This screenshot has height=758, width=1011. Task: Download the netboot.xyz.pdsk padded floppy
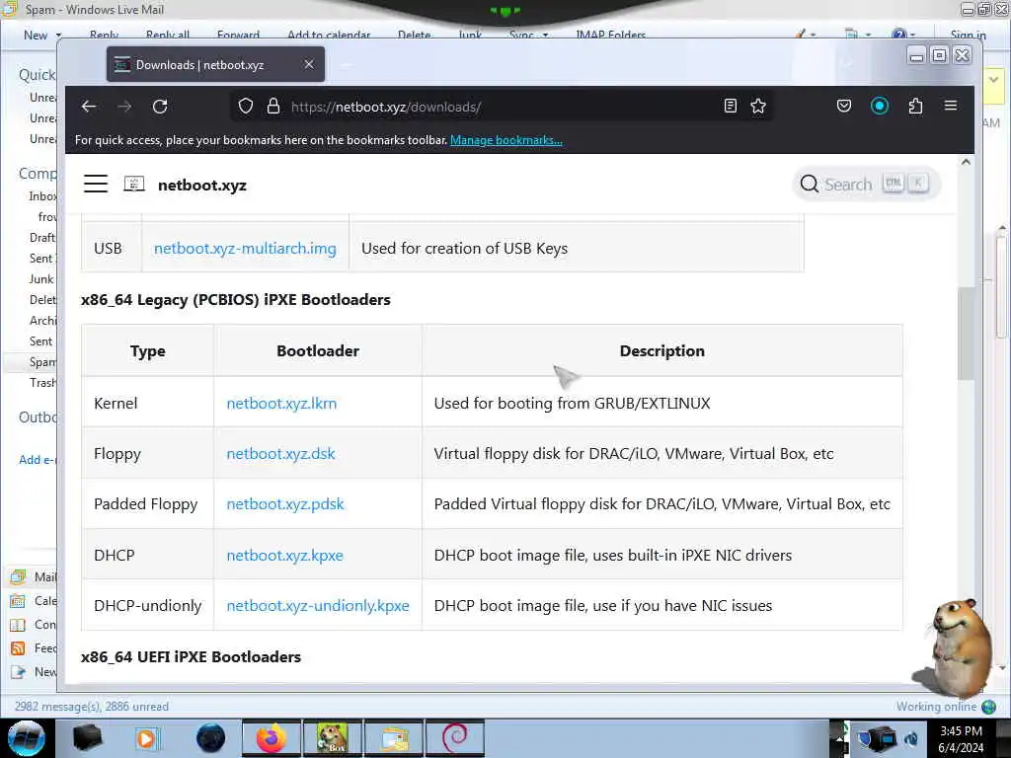pyautogui.click(x=285, y=504)
